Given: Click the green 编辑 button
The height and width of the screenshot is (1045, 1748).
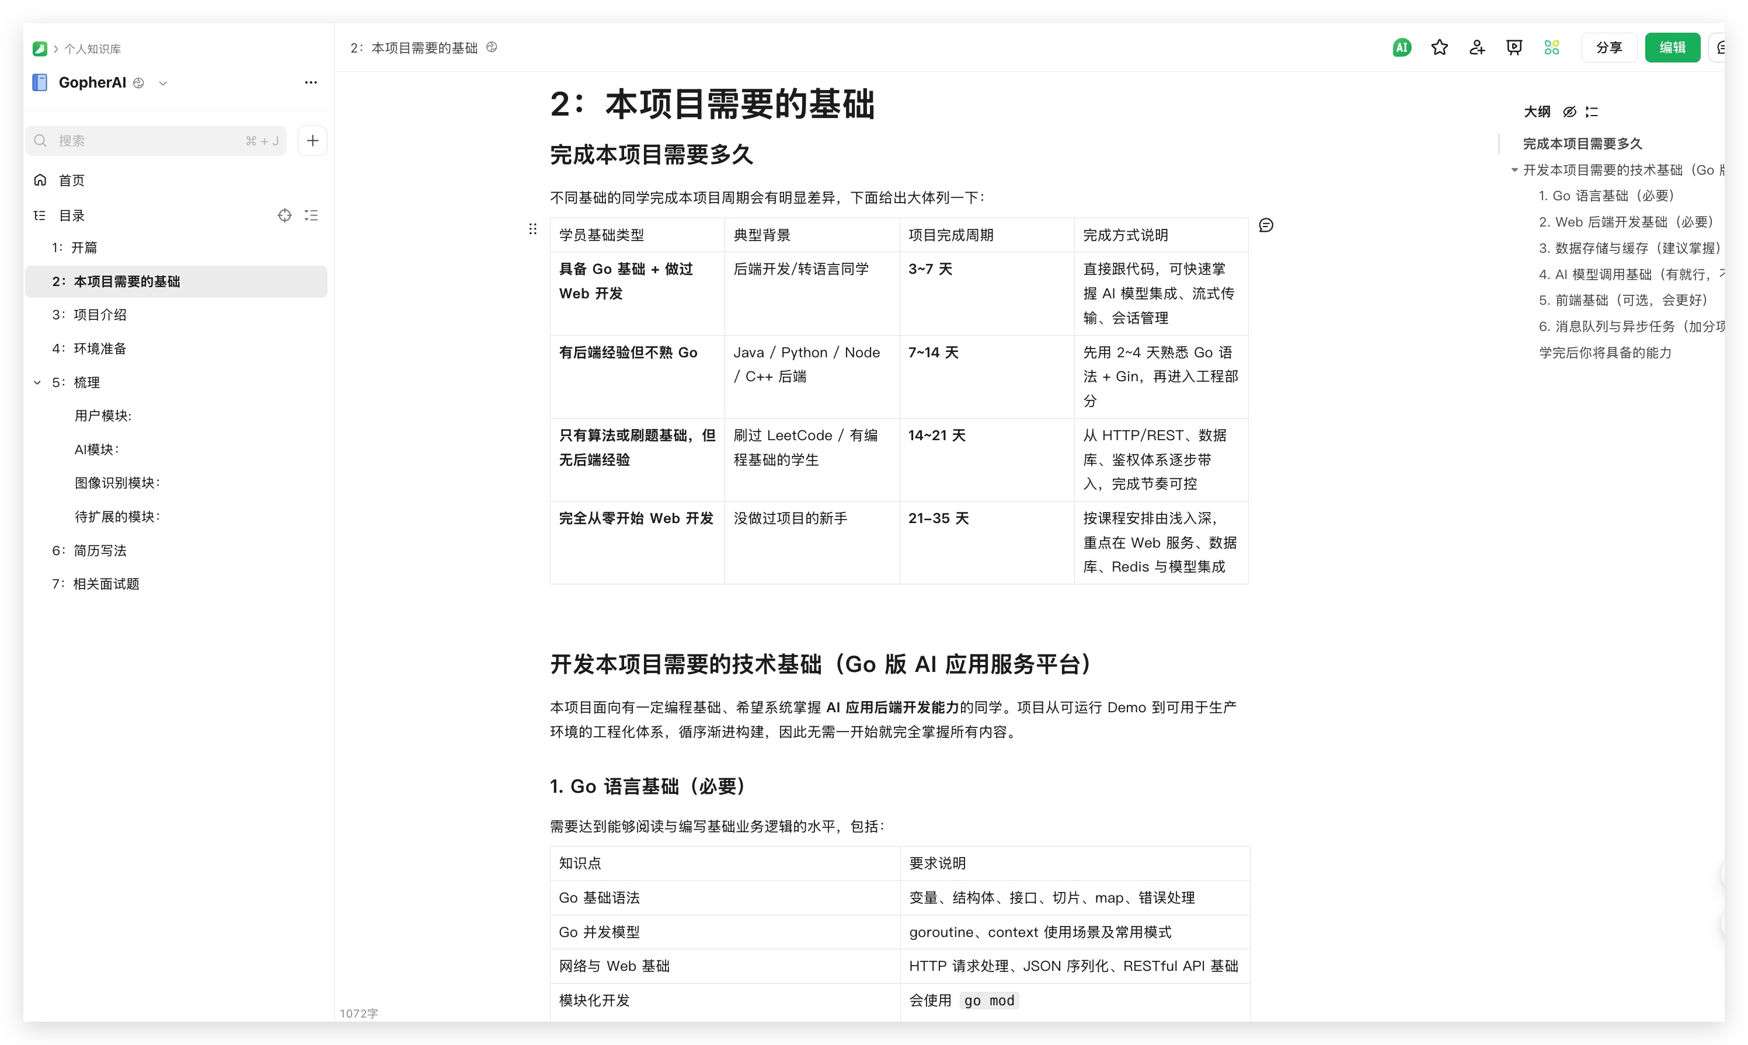Looking at the screenshot, I should click(1672, 47).
